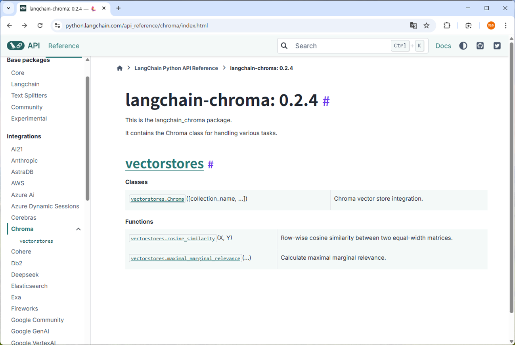Open a new browser tab
The height and width of the screenshot is (345, 515).
119,8
